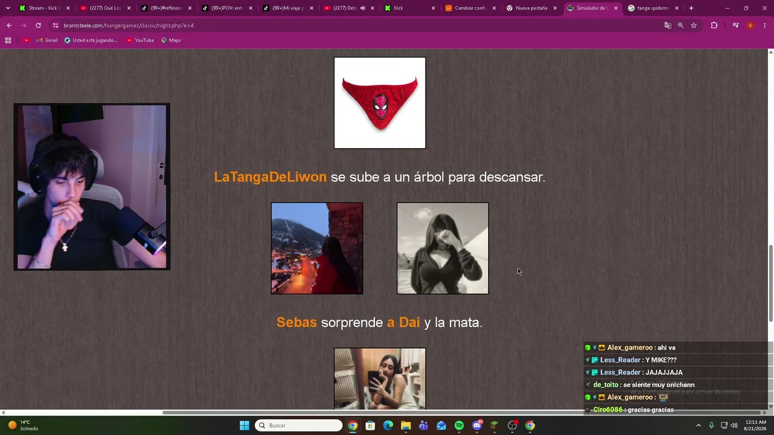774x435 pixels.
Task: Open the Chrome profile avatar
Action: pyautogui.click(x=750, y=25)
